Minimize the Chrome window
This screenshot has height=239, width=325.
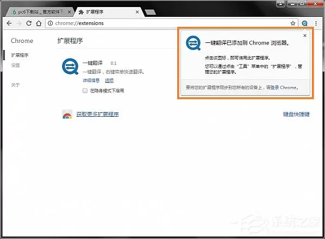click(292, 3)
